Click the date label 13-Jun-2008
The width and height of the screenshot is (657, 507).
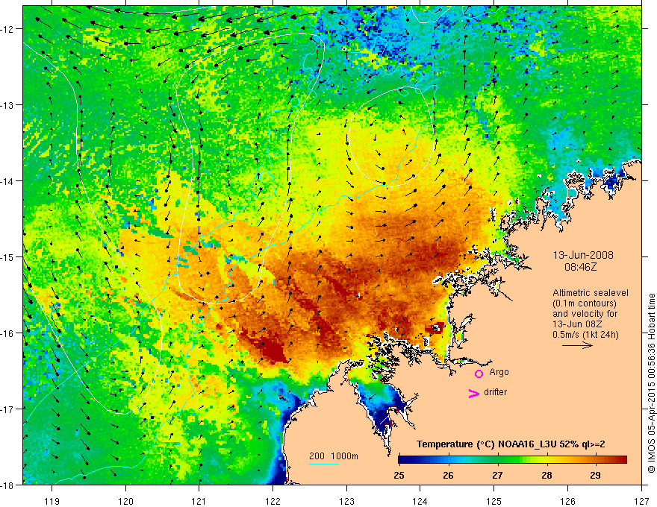click(x=583, y=255)
